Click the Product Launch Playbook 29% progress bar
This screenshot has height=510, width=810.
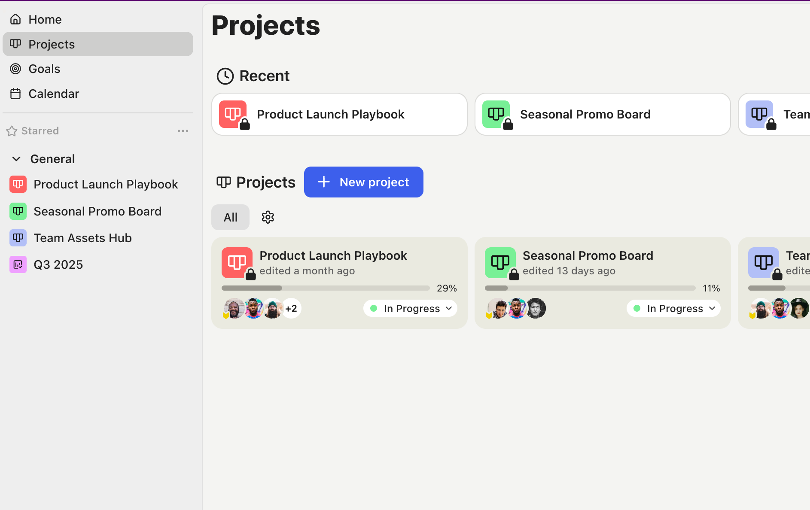326,288
